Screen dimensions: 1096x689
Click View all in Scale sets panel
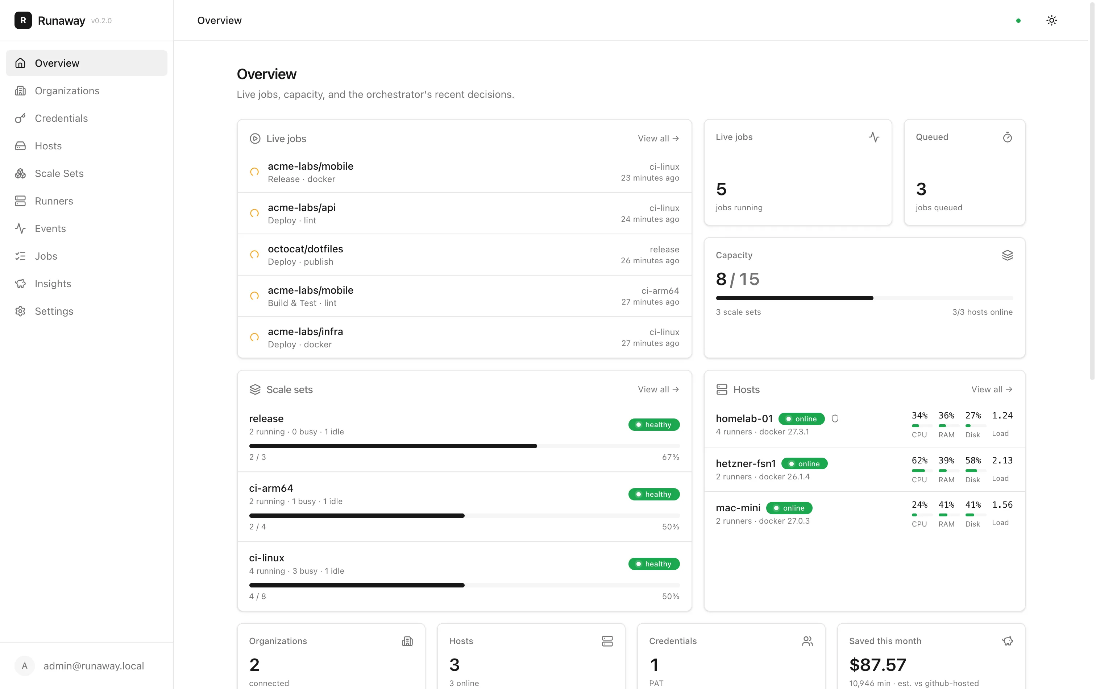[658, 389]
